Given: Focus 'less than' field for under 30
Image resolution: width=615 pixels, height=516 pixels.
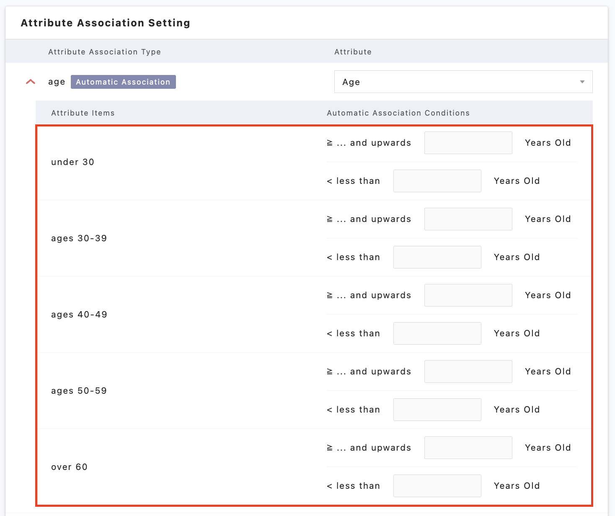Looking at the screenshot, I should pyautogui.click(x=437, y=181).
